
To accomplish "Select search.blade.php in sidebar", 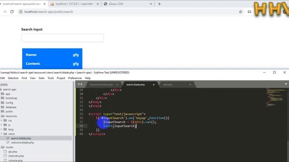I will [21, 138].
